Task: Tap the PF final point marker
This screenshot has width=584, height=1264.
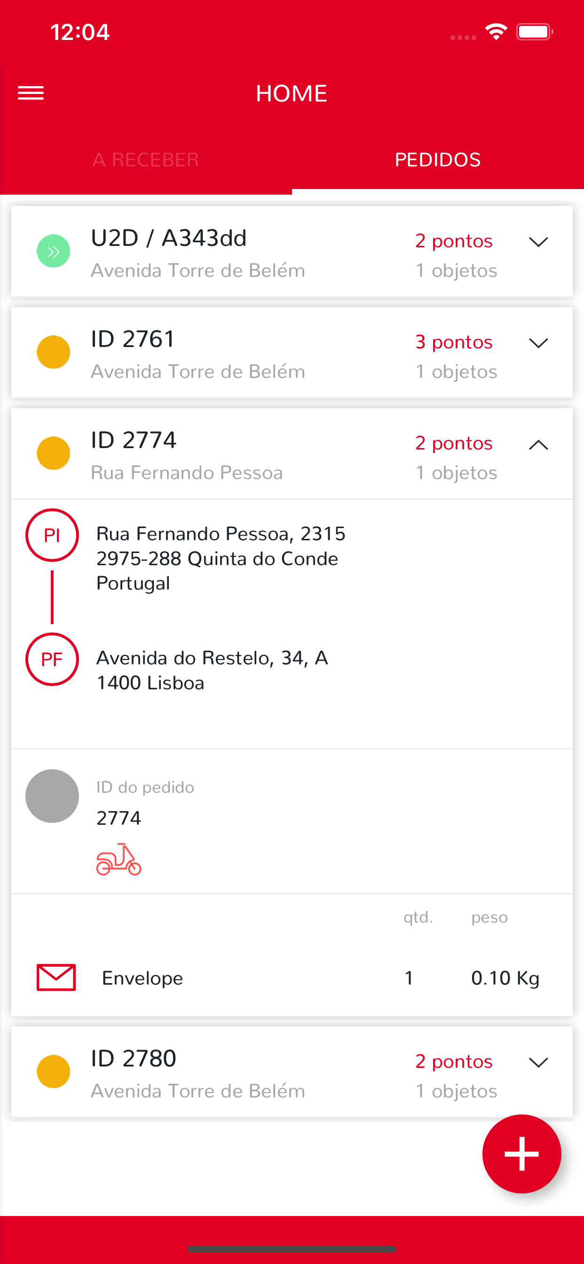Action: 52,659
